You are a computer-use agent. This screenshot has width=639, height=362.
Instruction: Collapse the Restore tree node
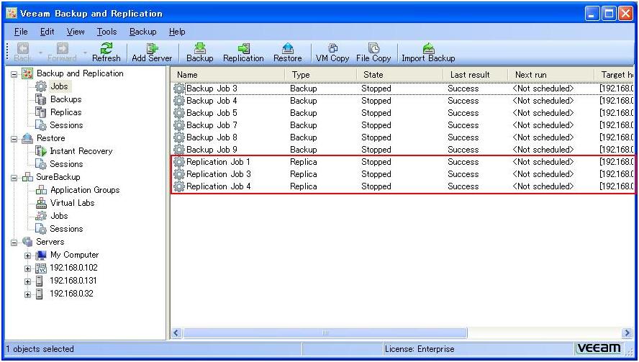14,139
